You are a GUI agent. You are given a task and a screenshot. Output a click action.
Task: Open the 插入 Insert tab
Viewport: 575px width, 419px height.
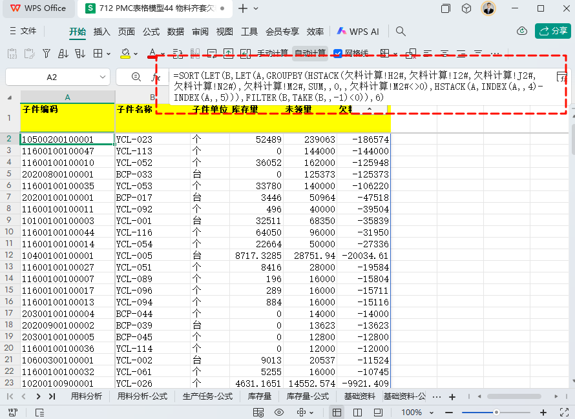click(101, 32)
